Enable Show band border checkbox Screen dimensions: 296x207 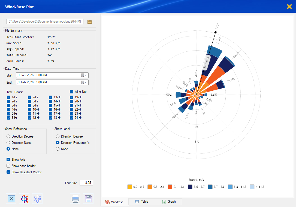point(8,166)
